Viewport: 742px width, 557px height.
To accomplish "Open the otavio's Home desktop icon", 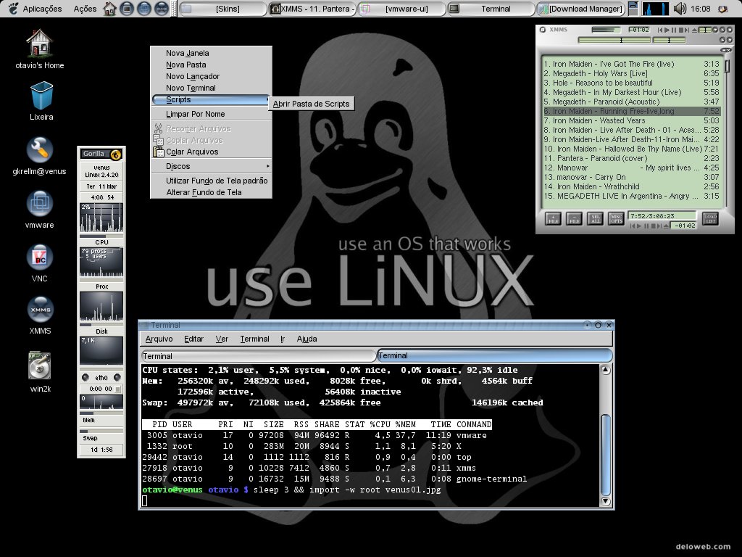I will (39, 49).
